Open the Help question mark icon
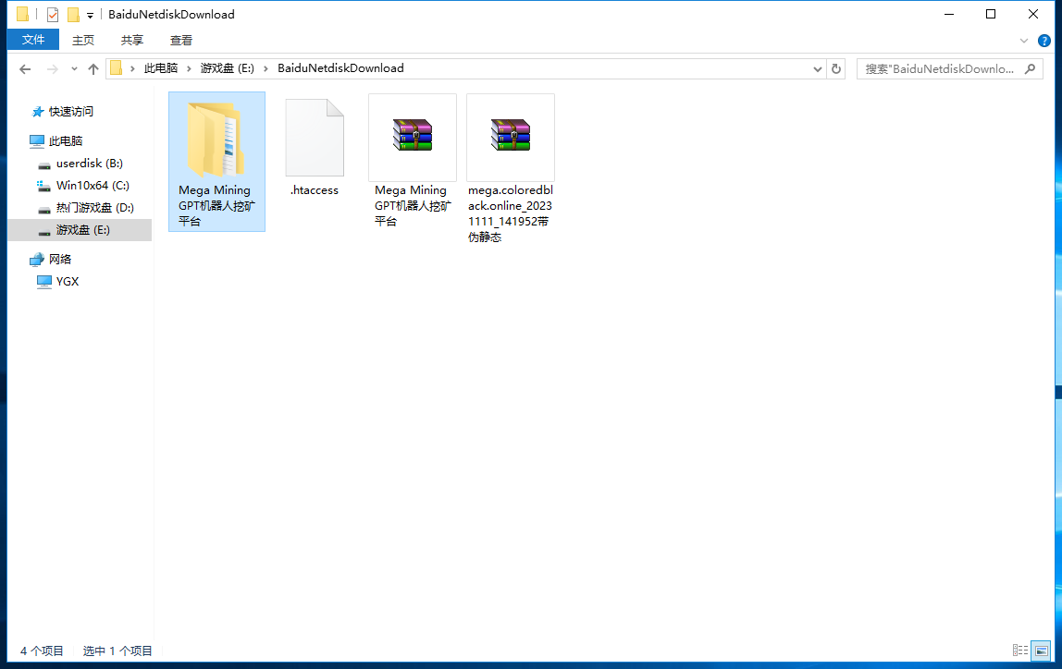 tap(1044, 41)
